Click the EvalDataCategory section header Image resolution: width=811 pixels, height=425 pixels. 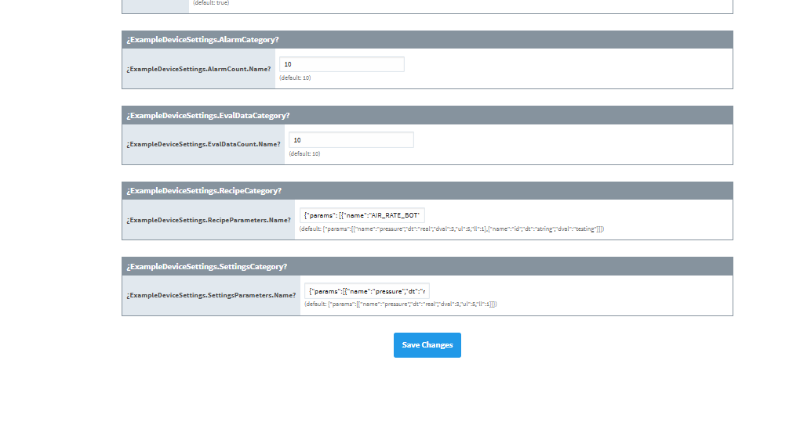(x=427, y=115)
